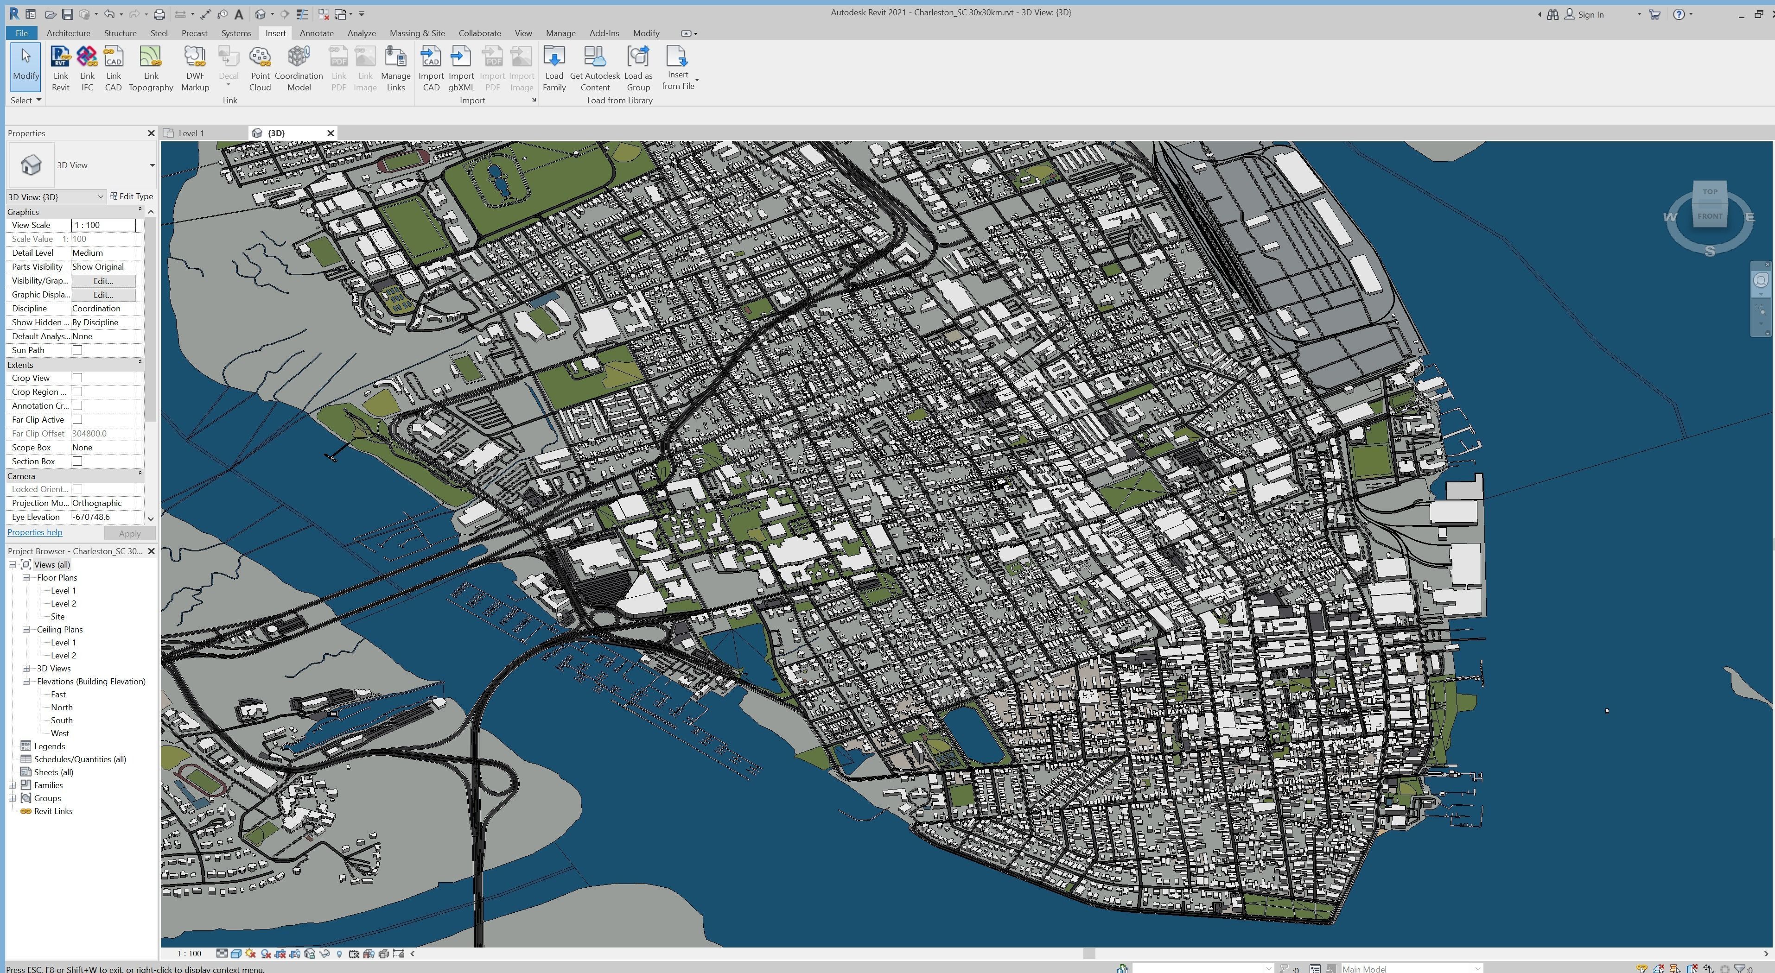
Task: Collapse the Views (all) tree node
Action: [x=13, y=565]
